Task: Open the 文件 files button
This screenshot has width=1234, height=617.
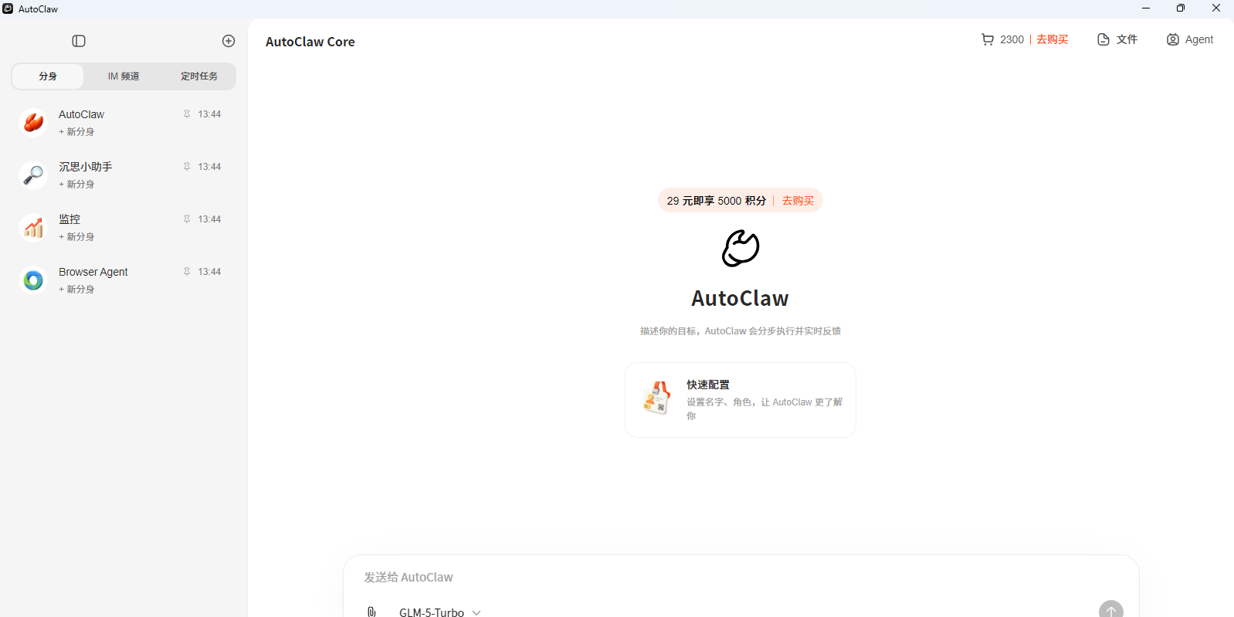Action: (1117, 39)
